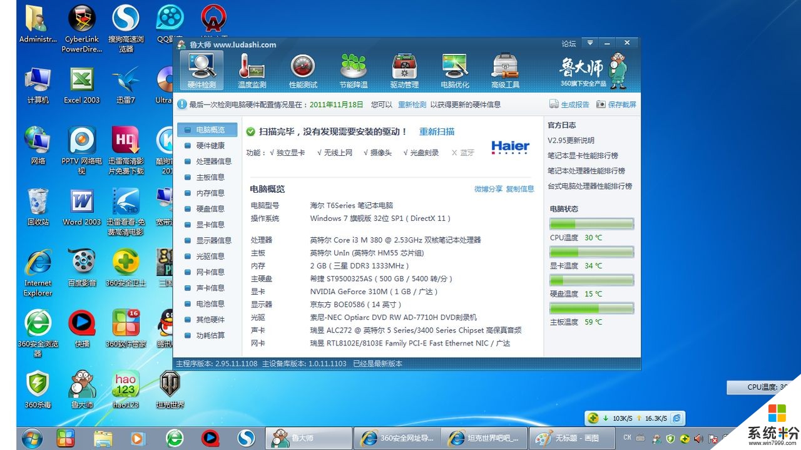Open 360安全卫士 desktop icon
The height and width of the screenshot is (450, 801).
126,268
